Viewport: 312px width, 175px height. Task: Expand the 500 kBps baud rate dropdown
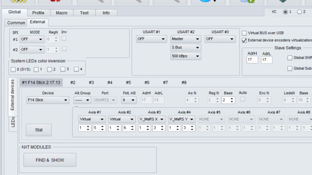tap(186, 56)
